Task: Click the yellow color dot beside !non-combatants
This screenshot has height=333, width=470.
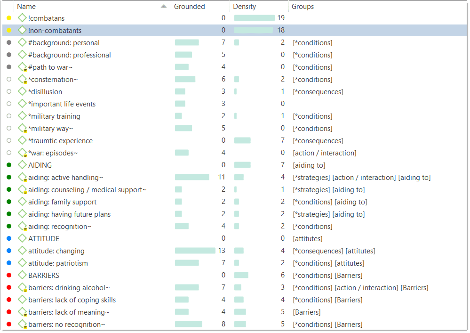Action: pyautogui.click(x=8, y=30)
